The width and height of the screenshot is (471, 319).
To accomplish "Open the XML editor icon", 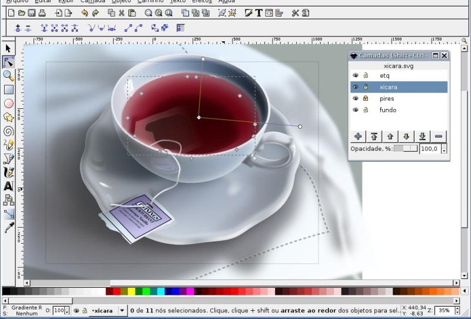I will (x=269, y=13).
